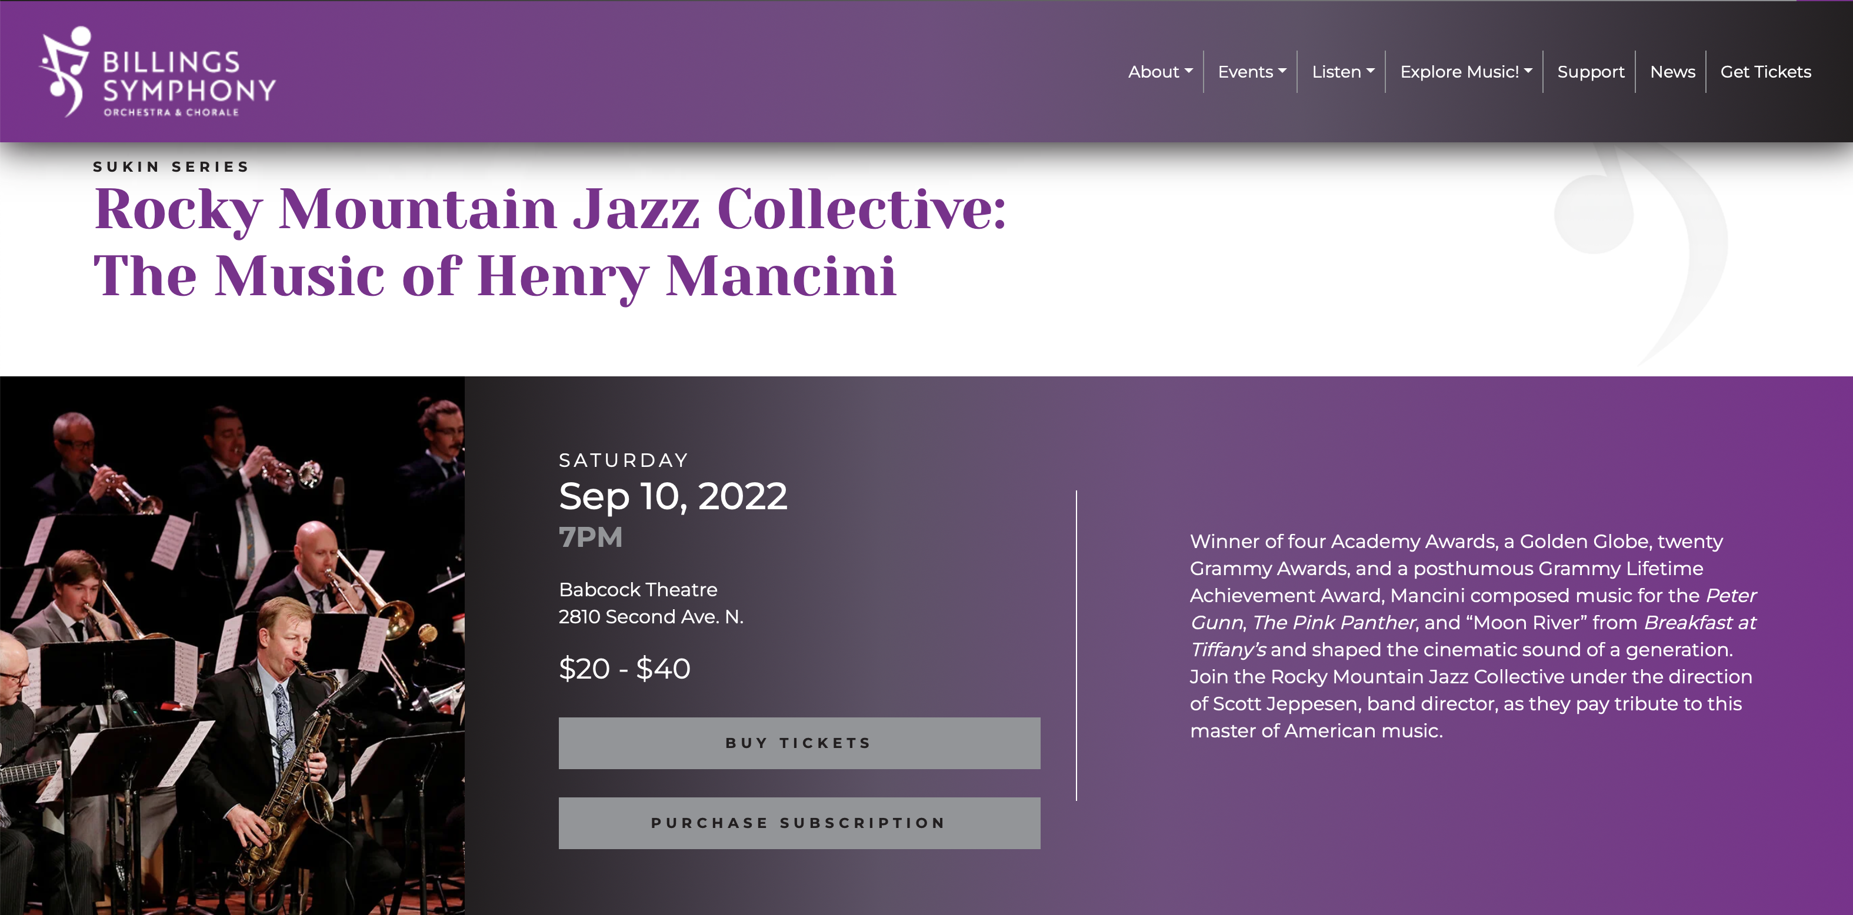Select the $20 - $40 price range

pos(624,668)
